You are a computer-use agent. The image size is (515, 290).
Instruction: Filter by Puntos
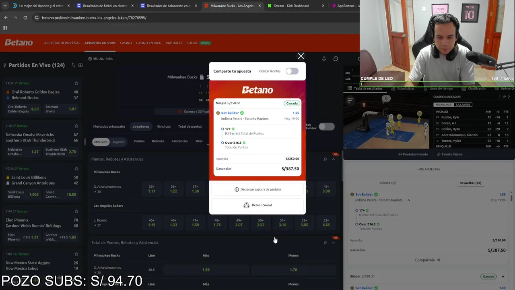pos(139,141)
